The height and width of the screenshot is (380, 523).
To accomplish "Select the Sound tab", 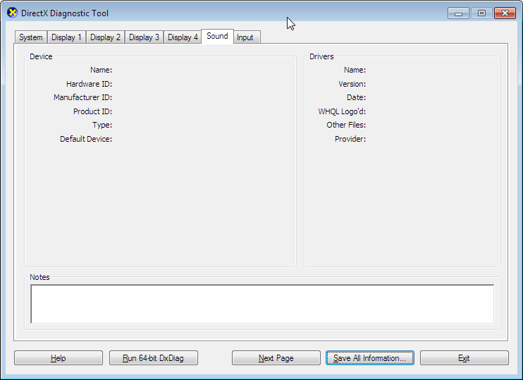I will (217, 36).
